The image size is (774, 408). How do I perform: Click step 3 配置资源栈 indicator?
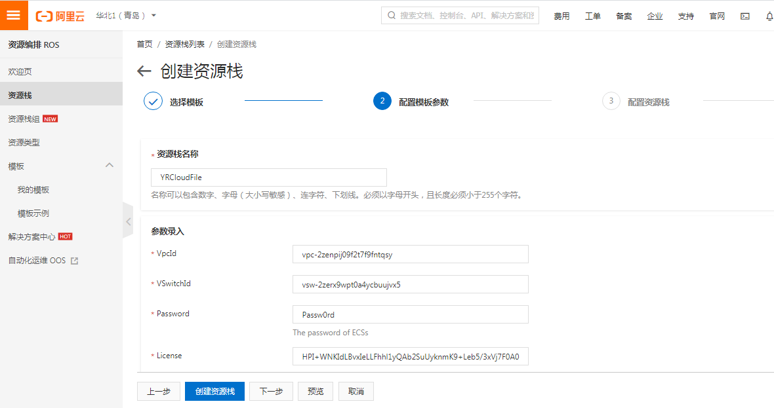click(x=611, y=101)
